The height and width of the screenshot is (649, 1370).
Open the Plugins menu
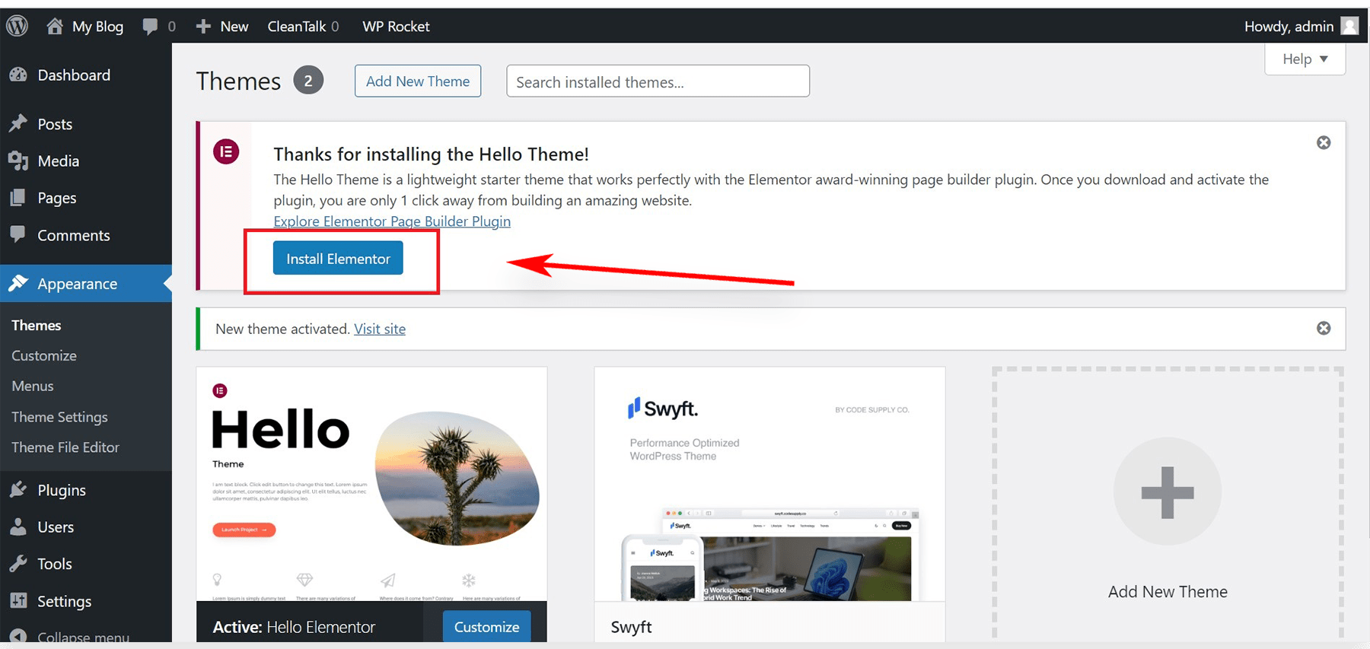tap(61, 490)
